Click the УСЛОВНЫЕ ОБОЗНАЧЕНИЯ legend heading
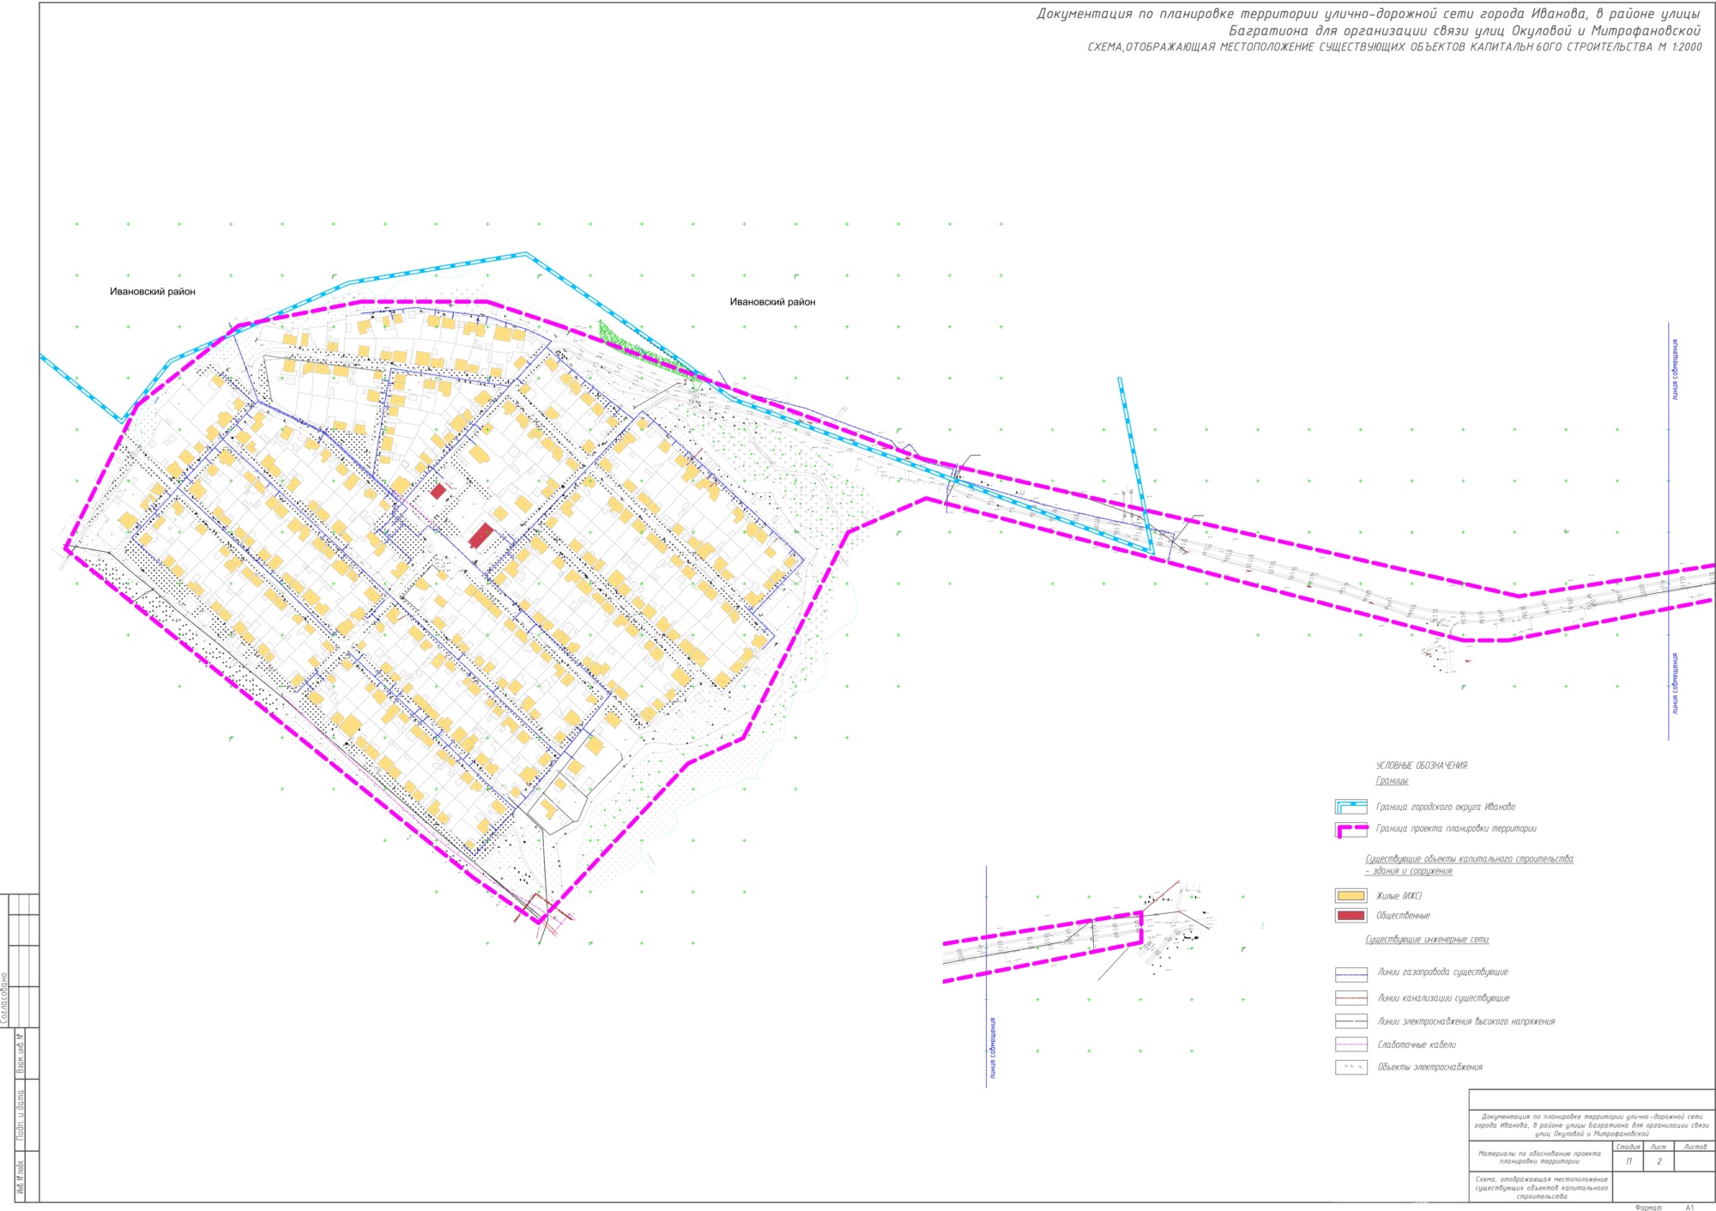Image resolution: width=1716 pixels, height=1211 pixels. pyautogui.click(x=1422, y=766)
